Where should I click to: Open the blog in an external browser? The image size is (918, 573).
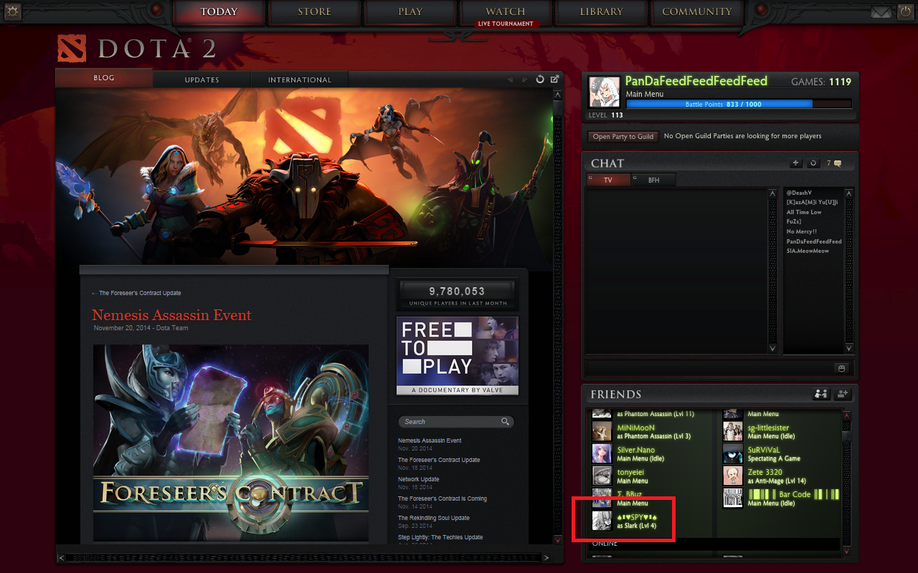(554, 80)
